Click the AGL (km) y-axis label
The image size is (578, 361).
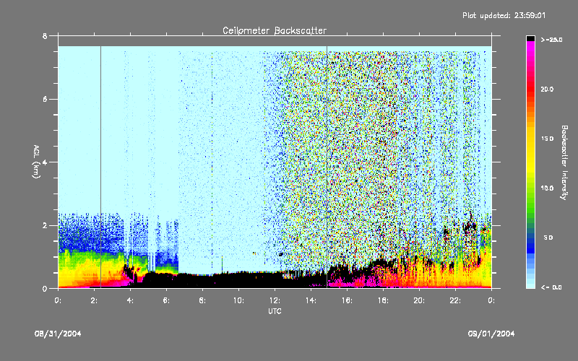pyautogui.click(x=36, y=161)
